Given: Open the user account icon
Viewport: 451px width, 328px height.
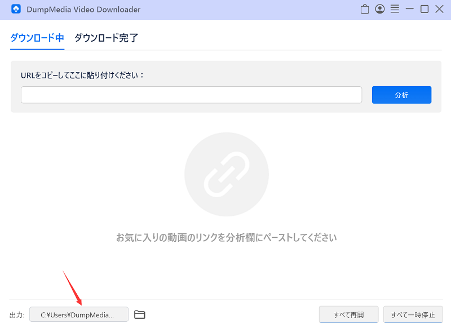Looking at the screenshot, I should pyautogui.click(x=379, y=9).
